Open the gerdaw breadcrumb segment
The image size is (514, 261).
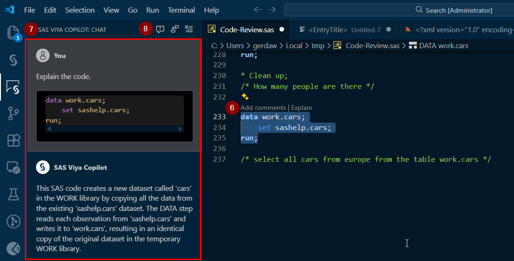tap(265, 46)
